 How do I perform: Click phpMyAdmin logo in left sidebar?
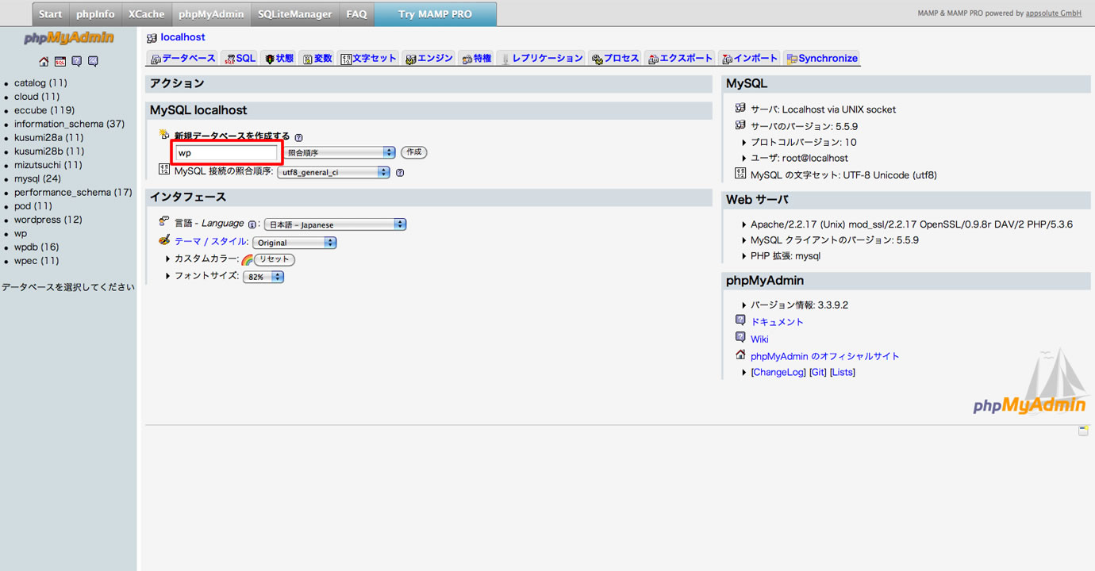68,38
